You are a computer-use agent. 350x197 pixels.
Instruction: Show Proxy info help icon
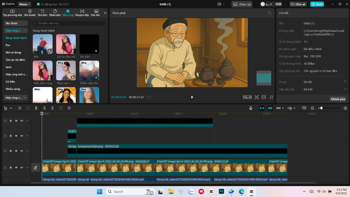[x=345, y=81]
